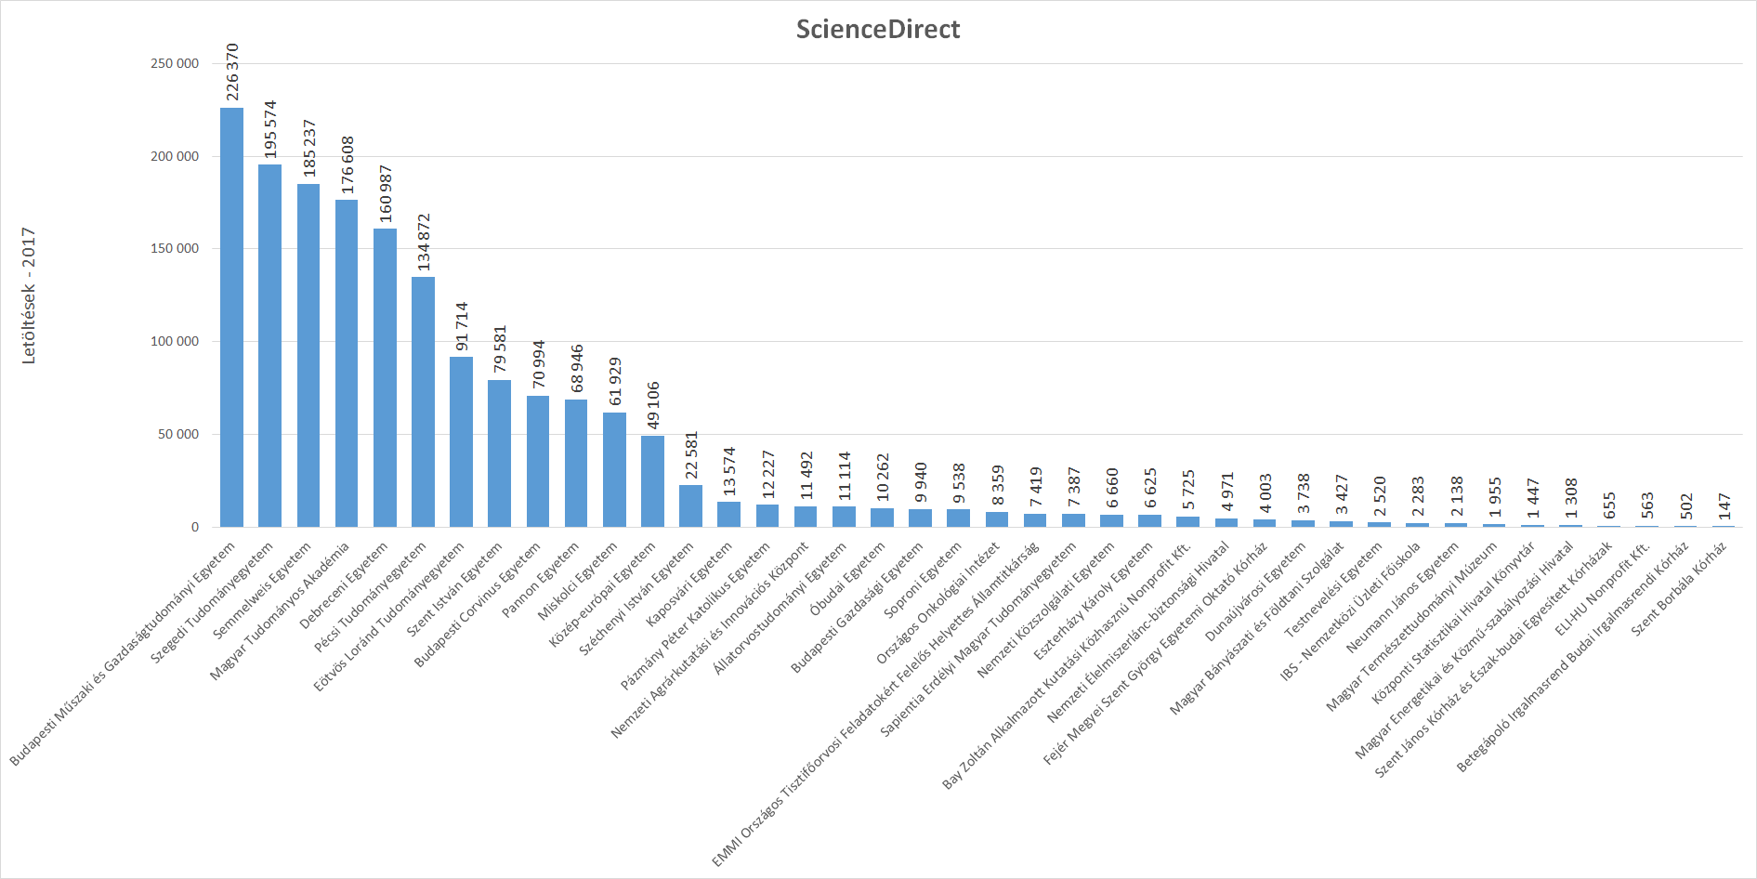
Task: Click the ScienceDirect chart title
Action: tap(878, 29)
